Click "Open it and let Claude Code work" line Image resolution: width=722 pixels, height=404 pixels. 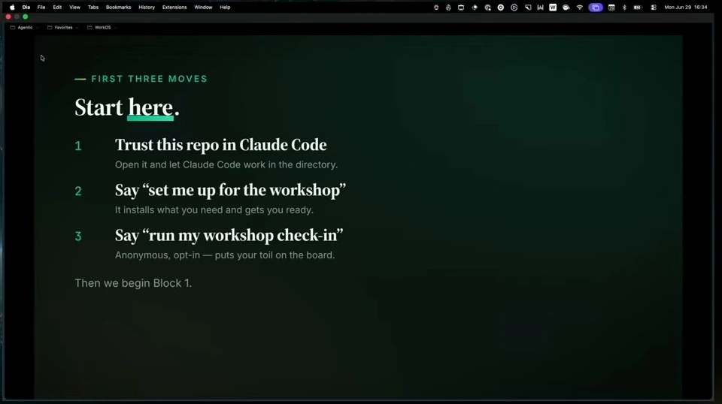226,164
